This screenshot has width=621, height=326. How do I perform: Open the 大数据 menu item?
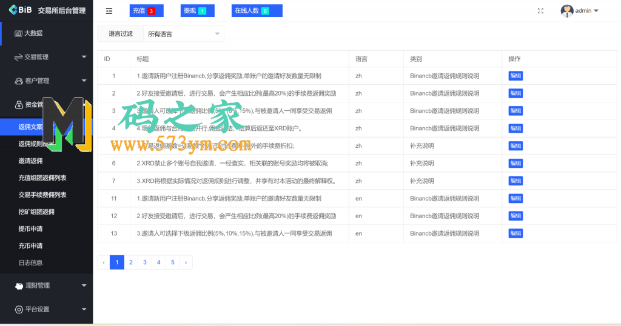tap(46, 33)
